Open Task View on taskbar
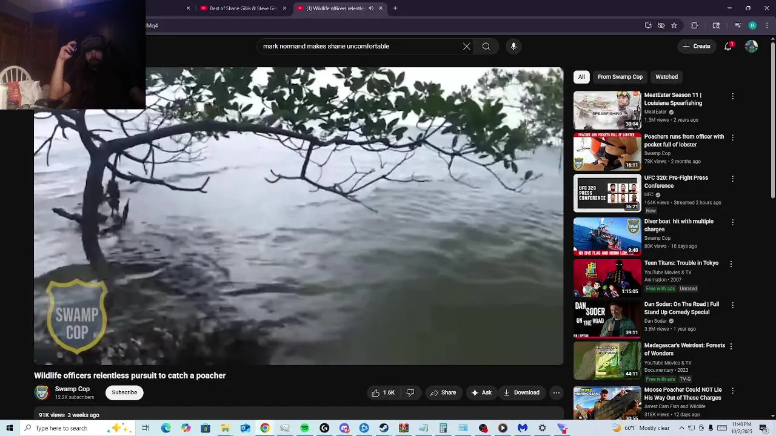Screen dimensions: 776x436 [145, 428]
